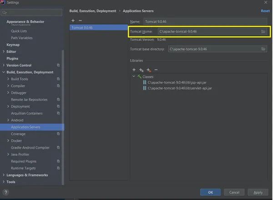Select Path Variables in sidebar
Screen dimensions: 273x200
pos(22,38)
